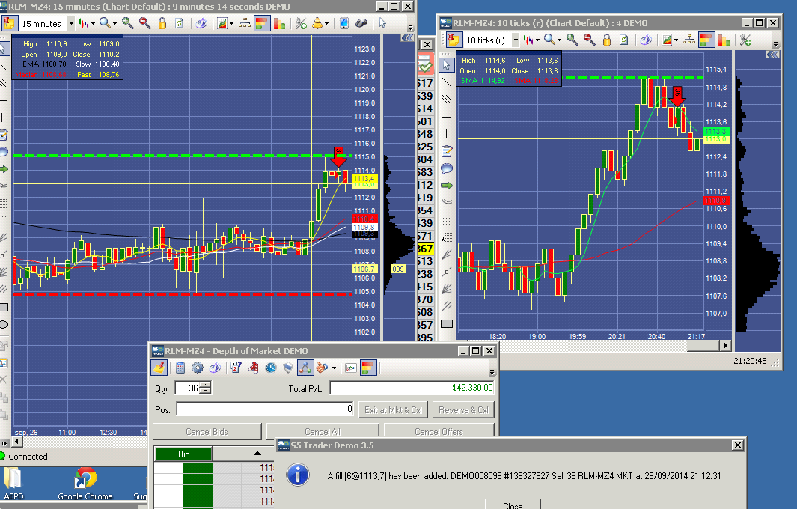Open the hierarchy tree icon in 15-minute chart
The height and width of the screenshot is (509, 797).
tap(245, 23)
